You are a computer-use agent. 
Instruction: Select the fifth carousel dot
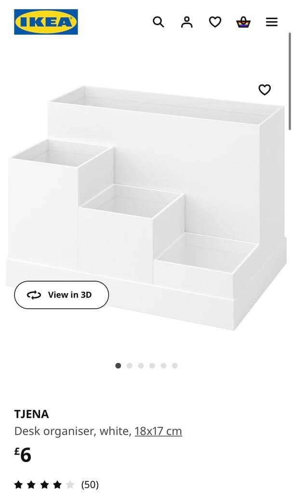163,365
